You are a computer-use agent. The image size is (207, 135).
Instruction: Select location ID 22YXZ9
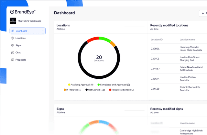click(x=155, y=89)
